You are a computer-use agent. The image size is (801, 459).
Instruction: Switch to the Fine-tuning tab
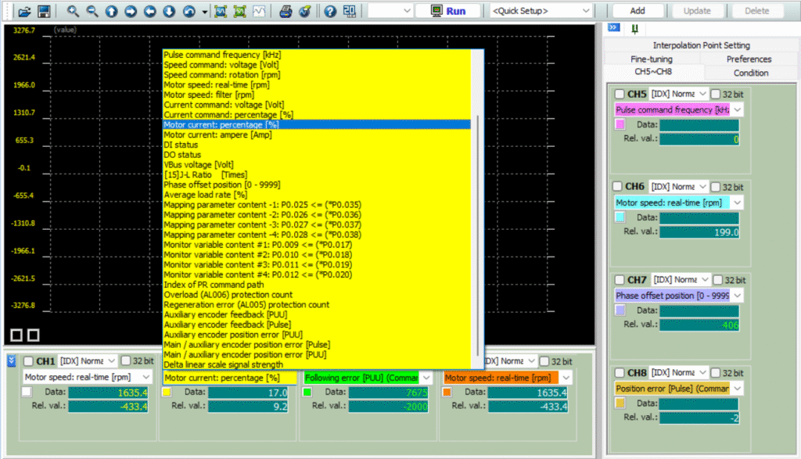pos(650,59)
